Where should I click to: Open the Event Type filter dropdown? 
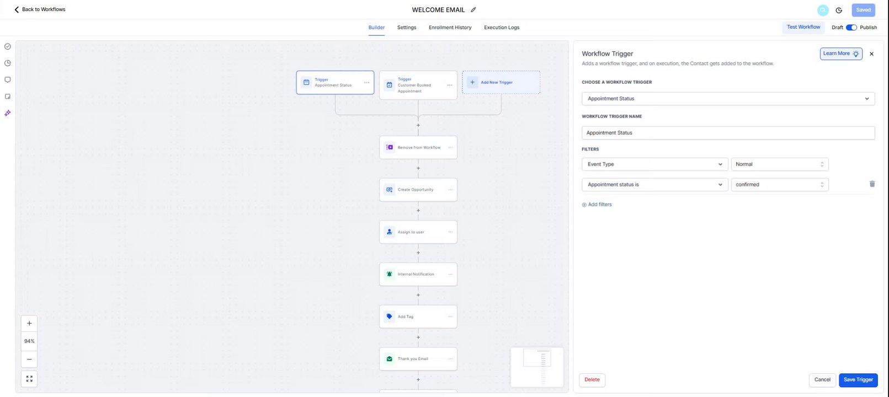(654, 164)
